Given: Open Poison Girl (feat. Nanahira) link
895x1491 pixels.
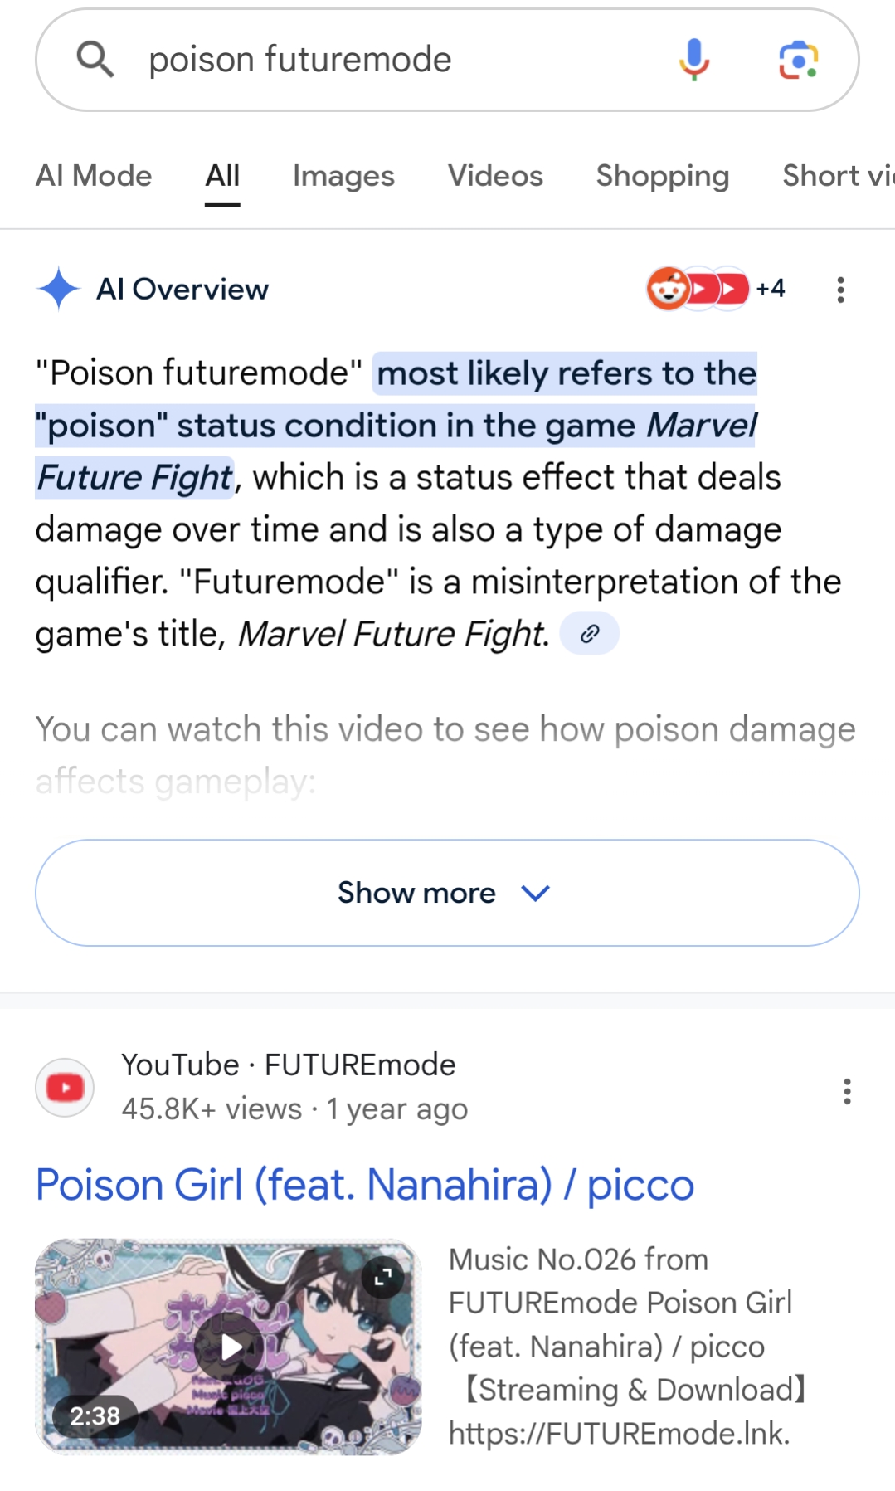Looking at the screenshot, I should [364, 1184].
